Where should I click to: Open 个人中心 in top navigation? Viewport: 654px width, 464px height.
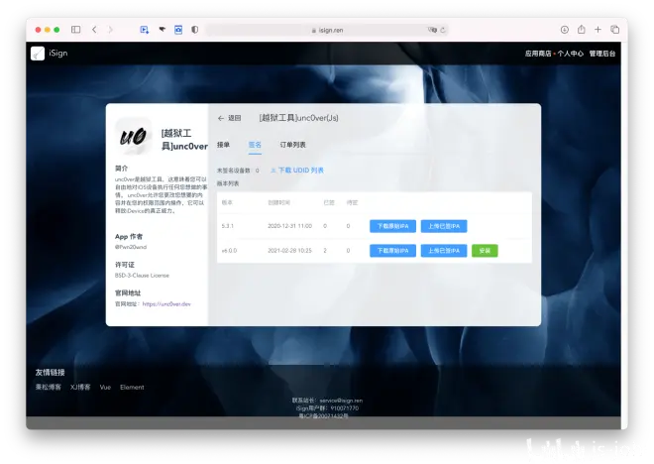[570, 54]
